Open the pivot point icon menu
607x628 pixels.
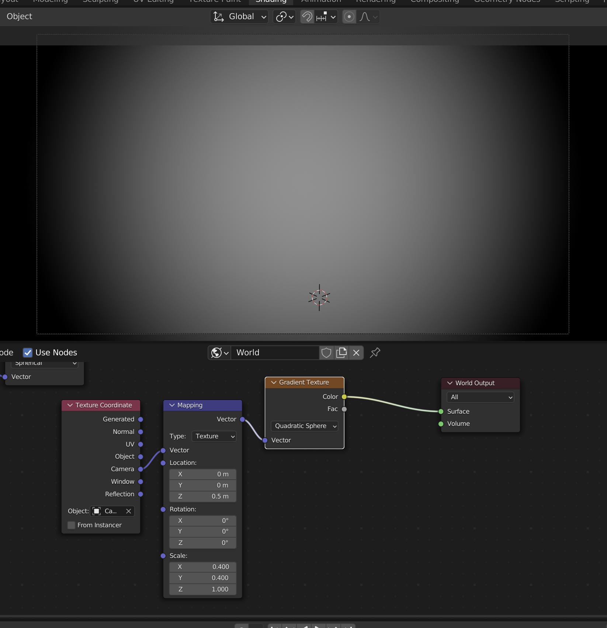284,17
